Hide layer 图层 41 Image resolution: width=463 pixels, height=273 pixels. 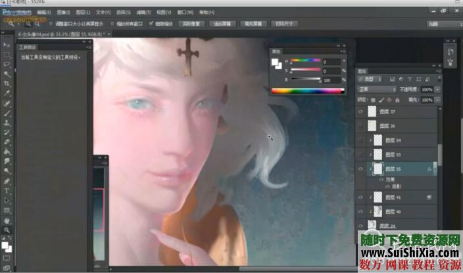pyautogui.click(x=360, y=198)
